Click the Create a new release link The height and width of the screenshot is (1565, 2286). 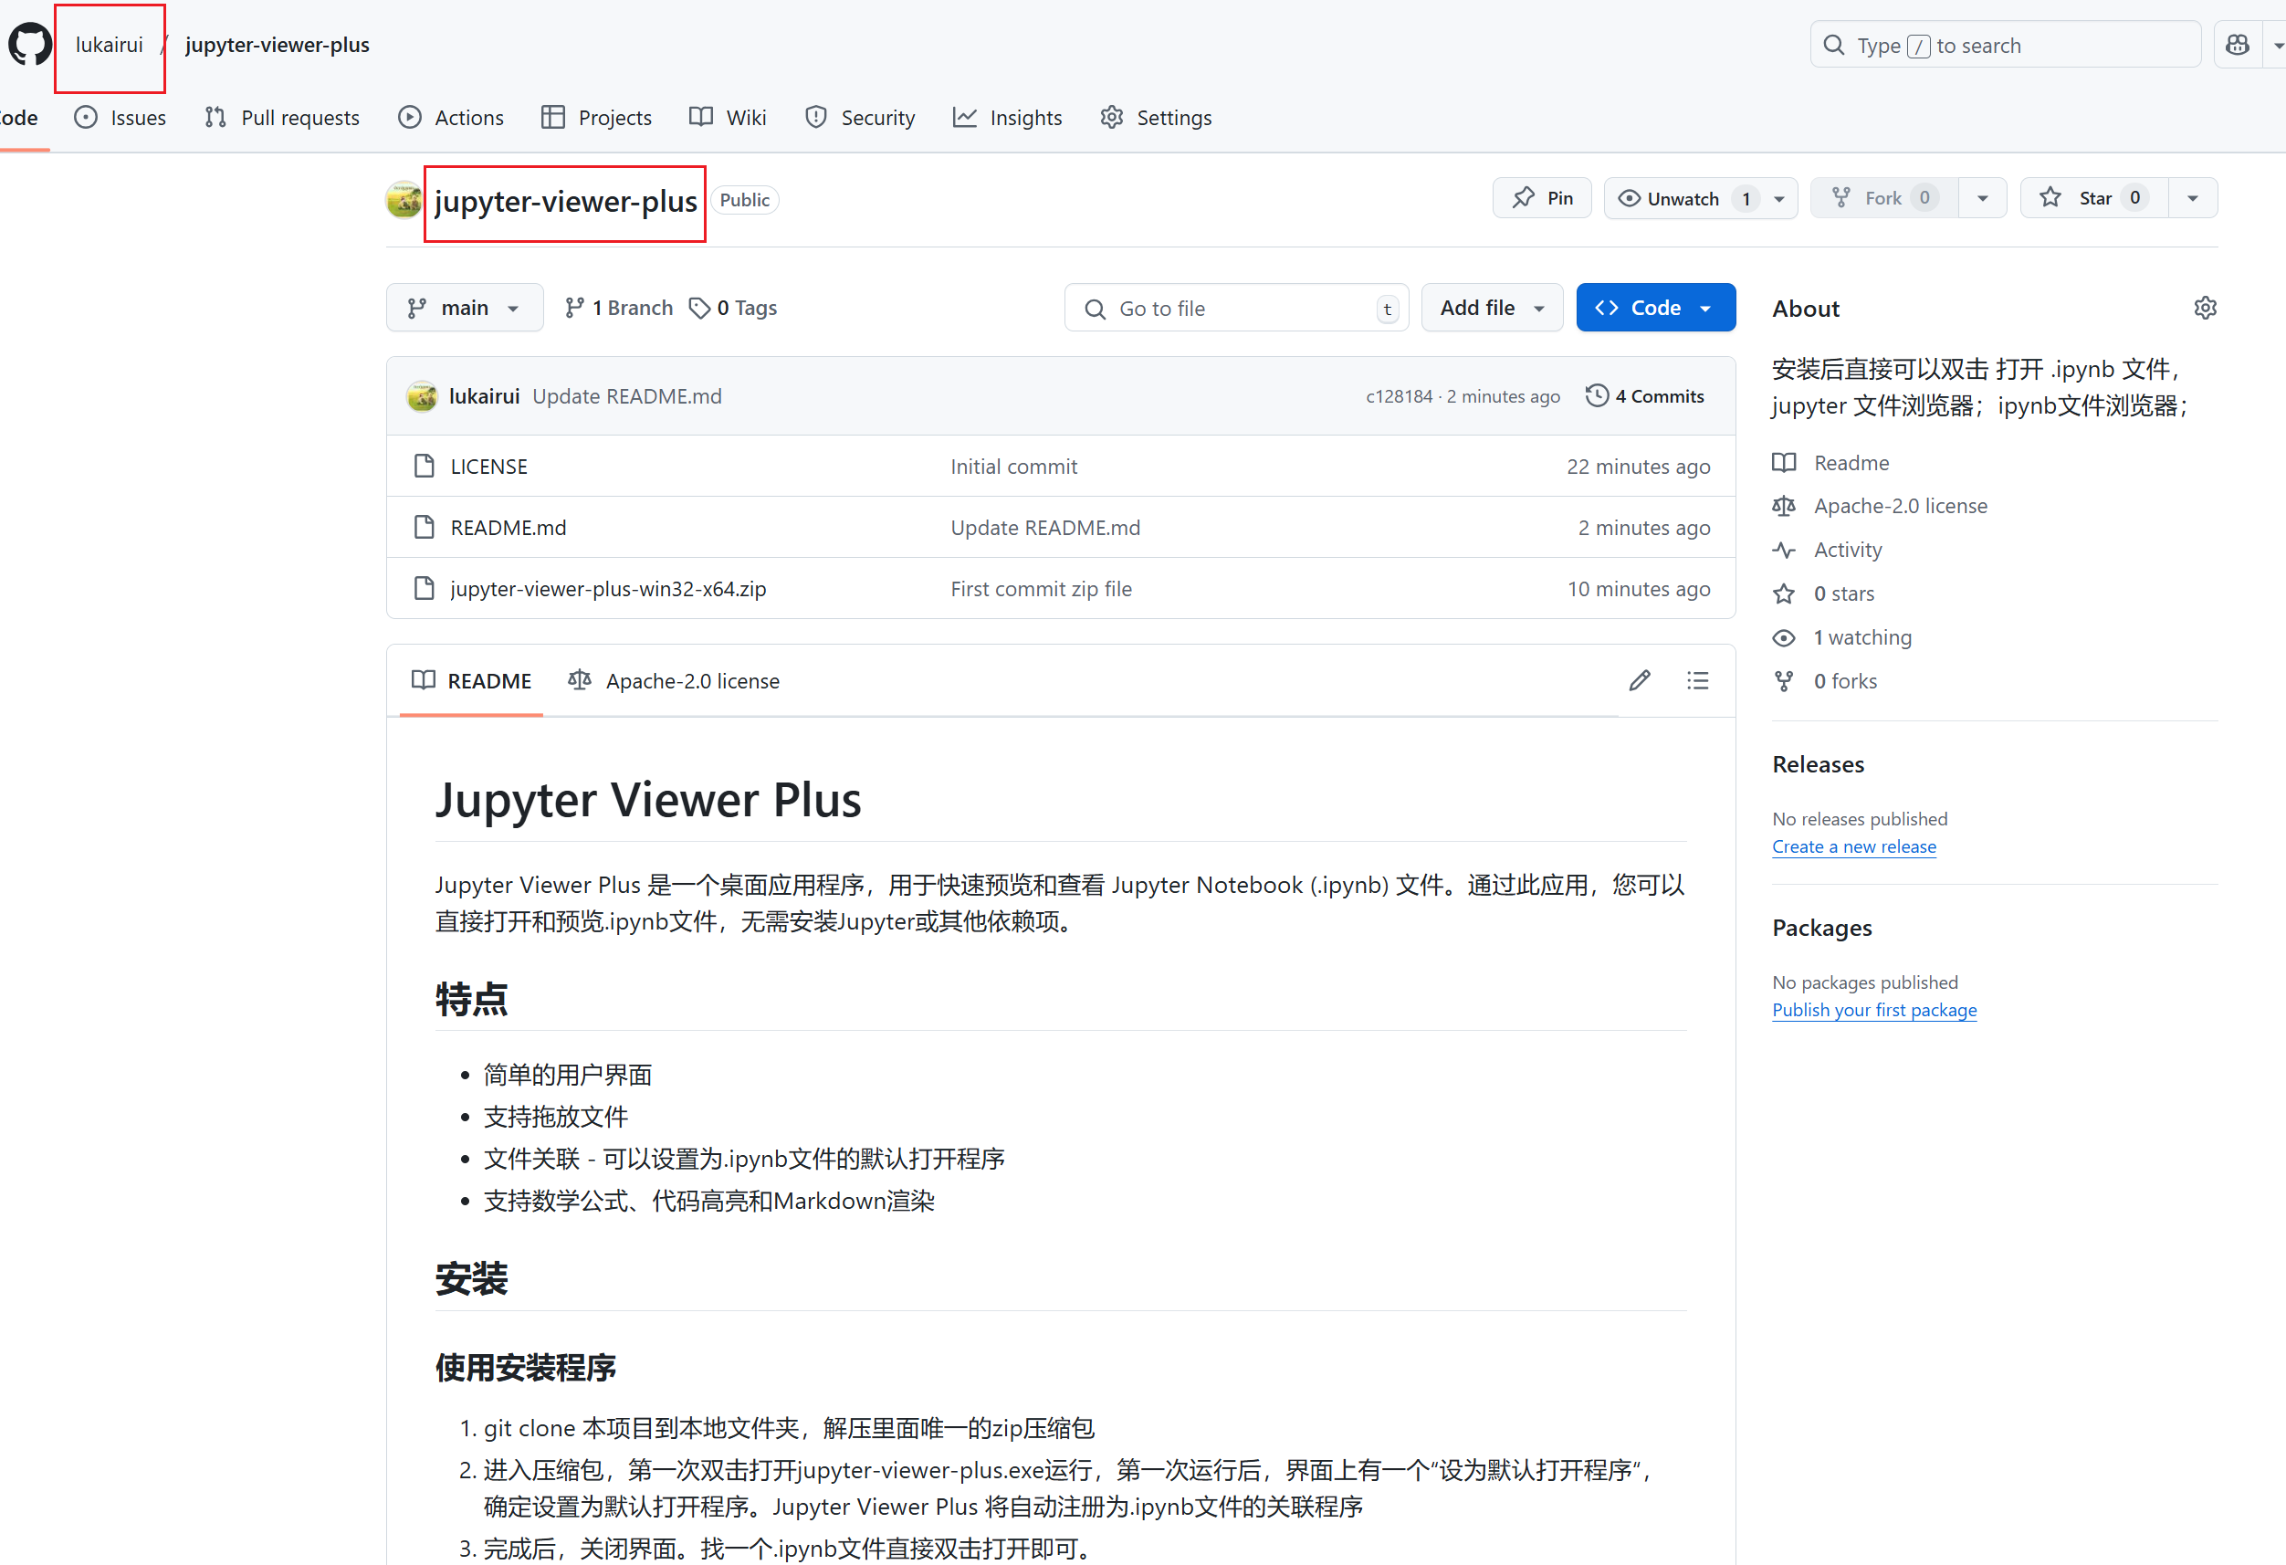1853,847
